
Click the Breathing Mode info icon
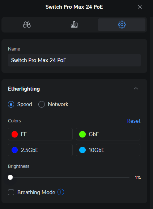click(x=61, y=192)
